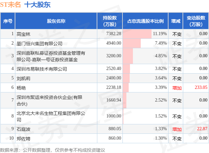
Task: Click the pink ratio bar in 厦门恒兴 row
Action: (x=132, y=43)
